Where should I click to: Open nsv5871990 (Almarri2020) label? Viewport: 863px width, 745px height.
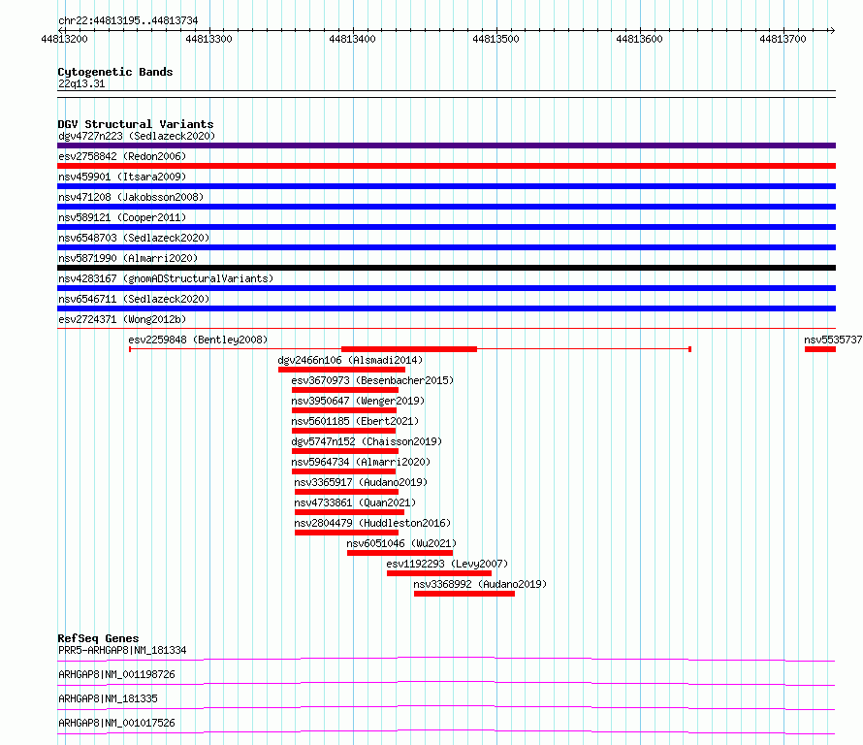pyautogui.click(x=128, y=258)
